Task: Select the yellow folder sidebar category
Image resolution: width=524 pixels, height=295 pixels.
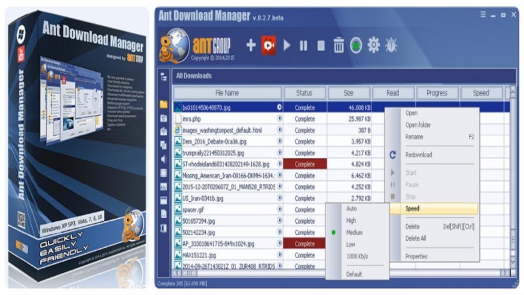Action: pos(164,105)
